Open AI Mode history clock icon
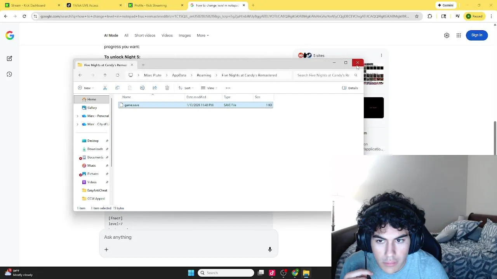This screenshot has width=497, height=279. pyautogui.click(x=9, y=74)
